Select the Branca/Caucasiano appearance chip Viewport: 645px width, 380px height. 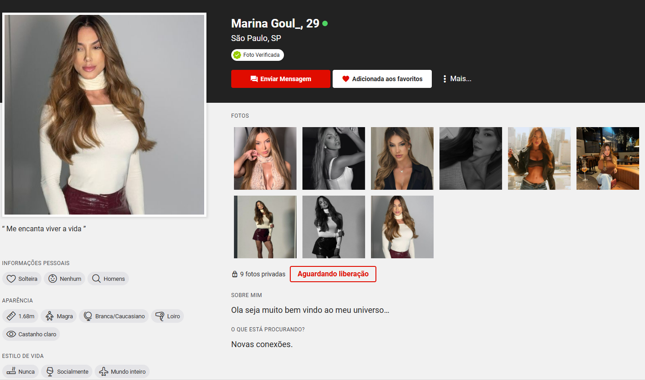point(115,316)
